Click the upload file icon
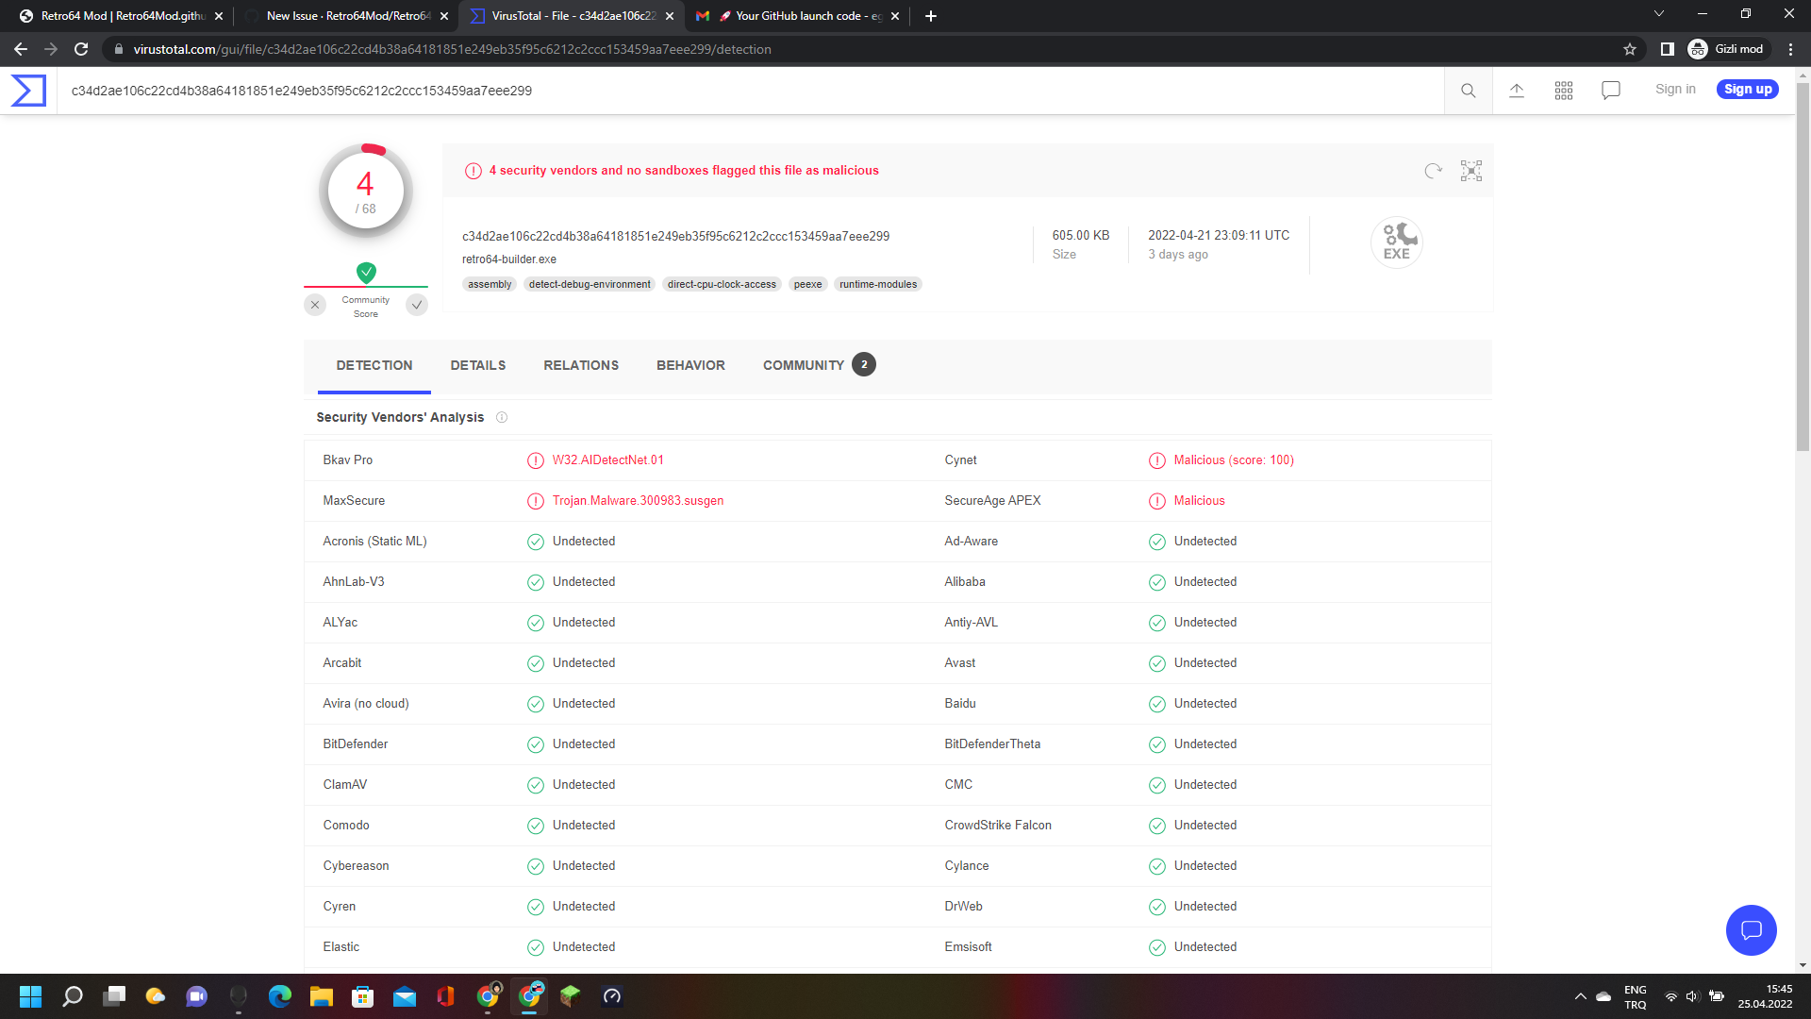The height and width of the screenshot is (1019, 1811). point(1516,91)
